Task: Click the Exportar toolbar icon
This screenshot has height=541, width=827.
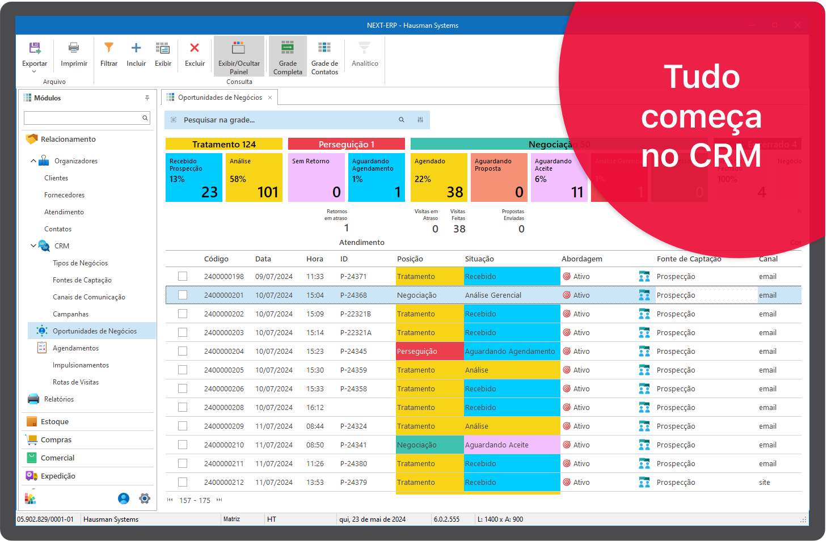Action: (35, 49)
